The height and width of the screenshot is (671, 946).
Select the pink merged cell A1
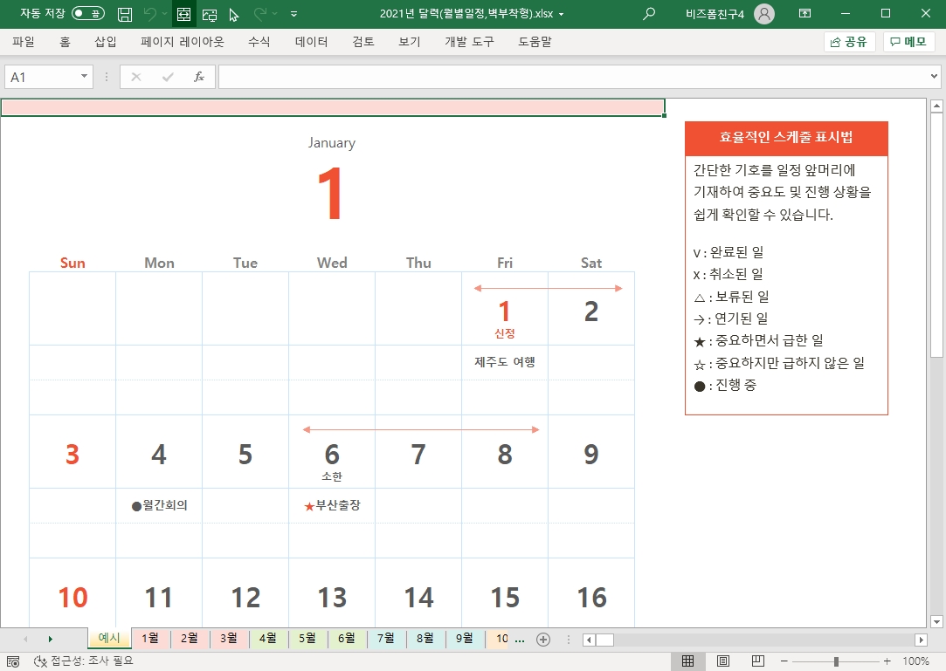tap(333, 108)
